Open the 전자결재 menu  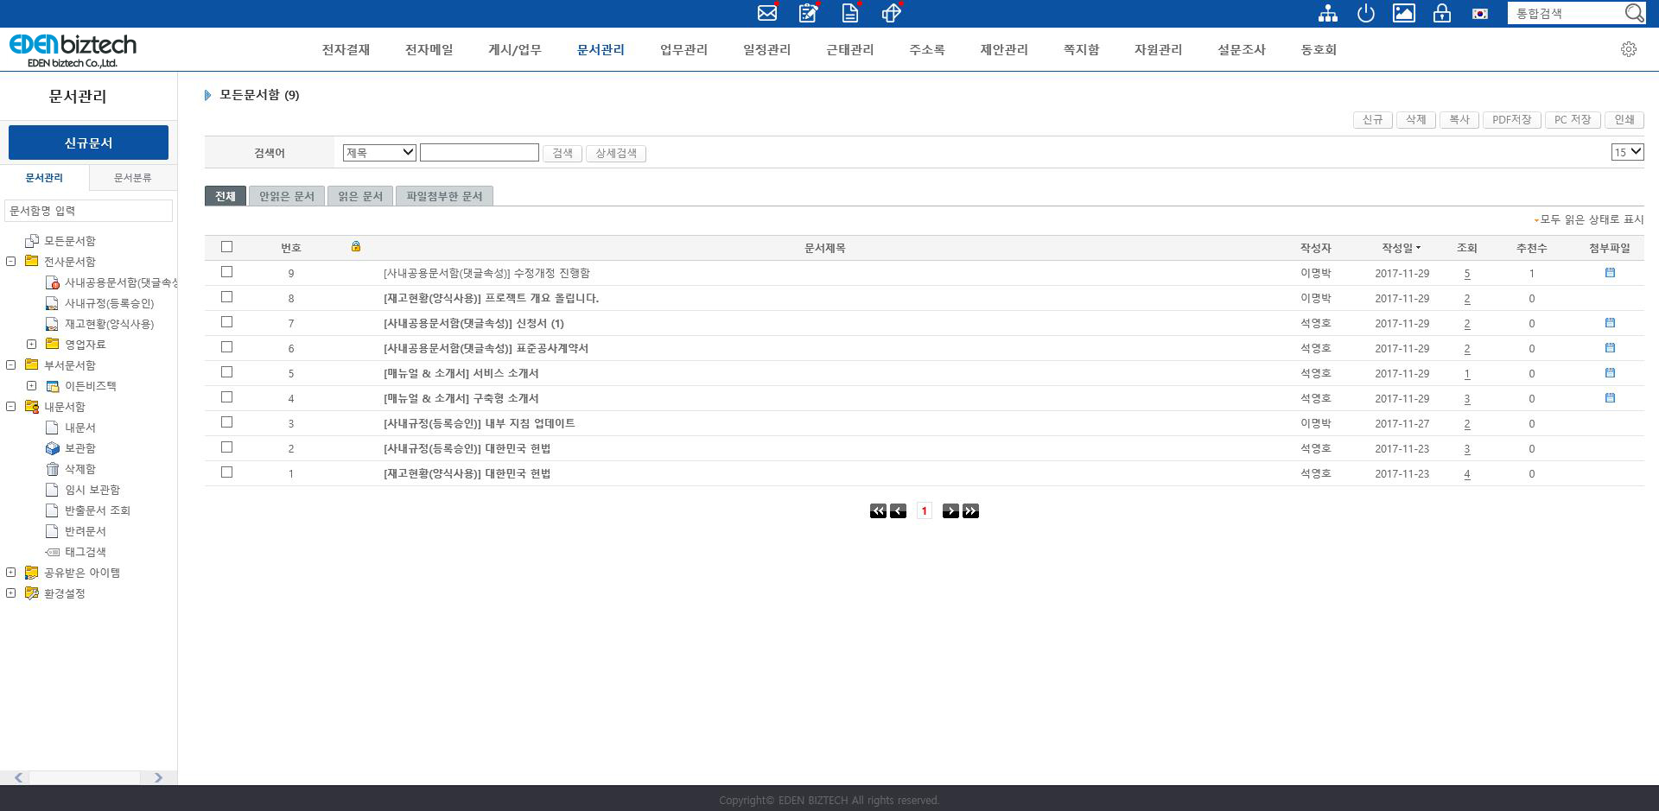point(346,50)
